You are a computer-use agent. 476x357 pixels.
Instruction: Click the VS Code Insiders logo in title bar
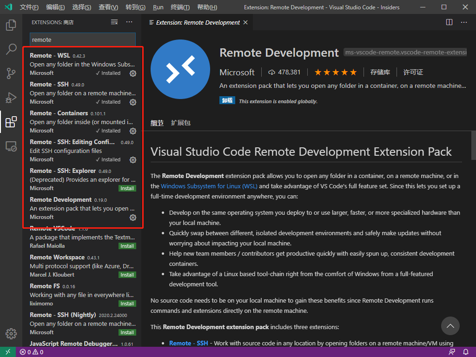8,7
